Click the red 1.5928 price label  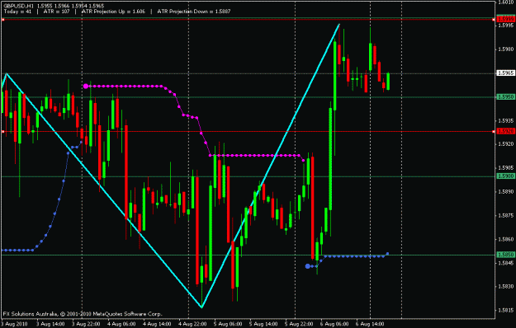pyautogui.click(x=506, y=131)
